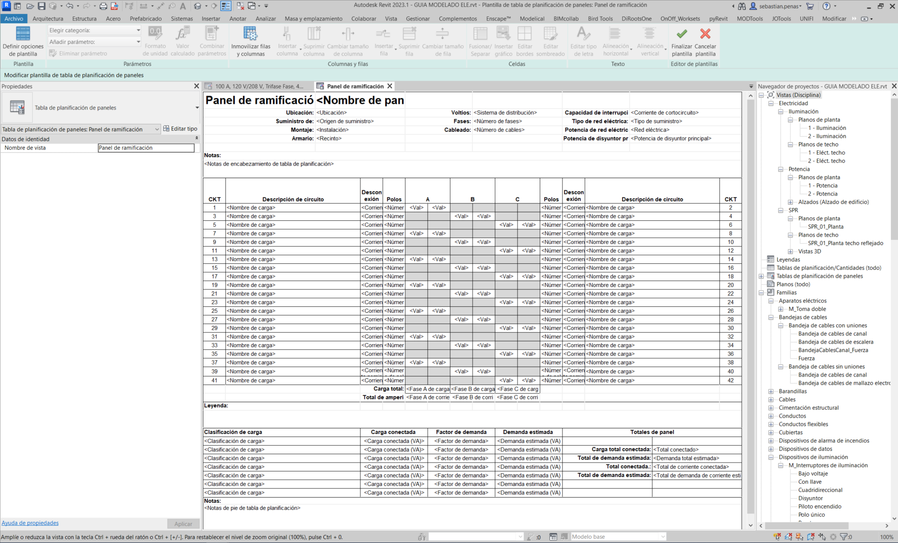Collapse the Iluminación tree node
The width and height of the screenshot is (898, 543).
click(781, 112)
